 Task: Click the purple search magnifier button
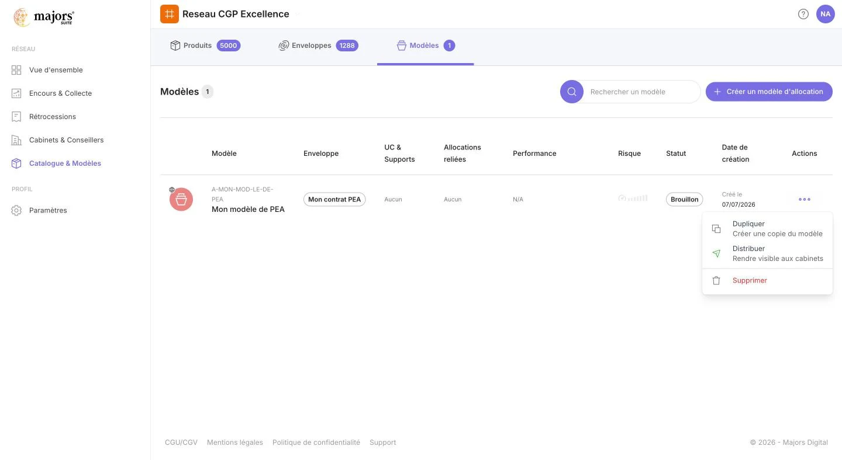click(x=572, y=92)
